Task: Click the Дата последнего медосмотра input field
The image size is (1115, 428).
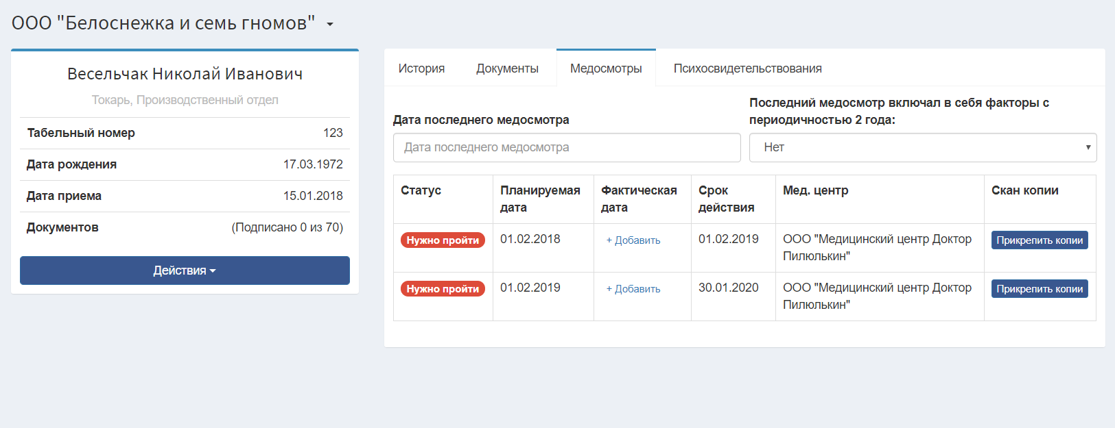Action: coord(567,147)
